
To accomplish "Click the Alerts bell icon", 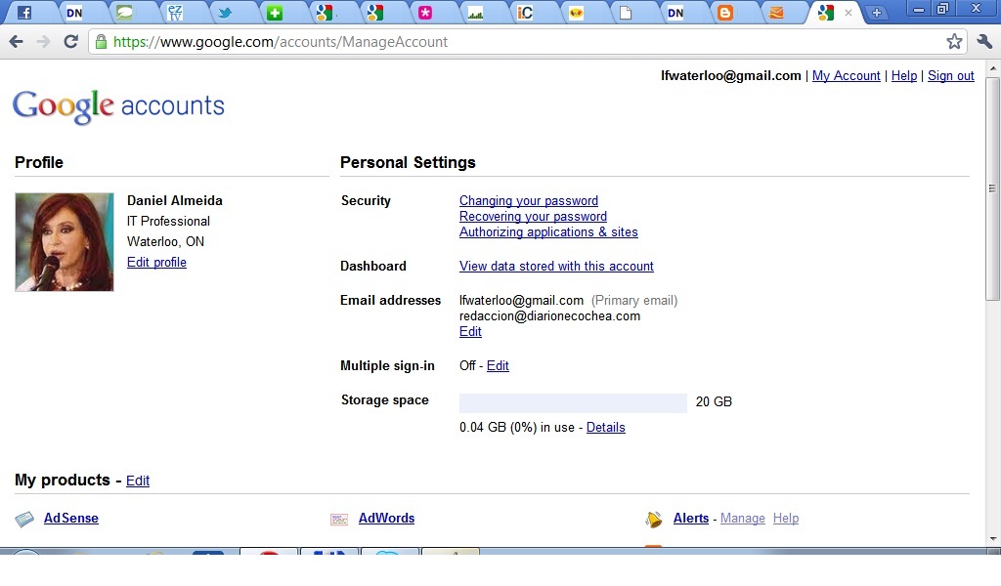I will [x=653, y=520].
